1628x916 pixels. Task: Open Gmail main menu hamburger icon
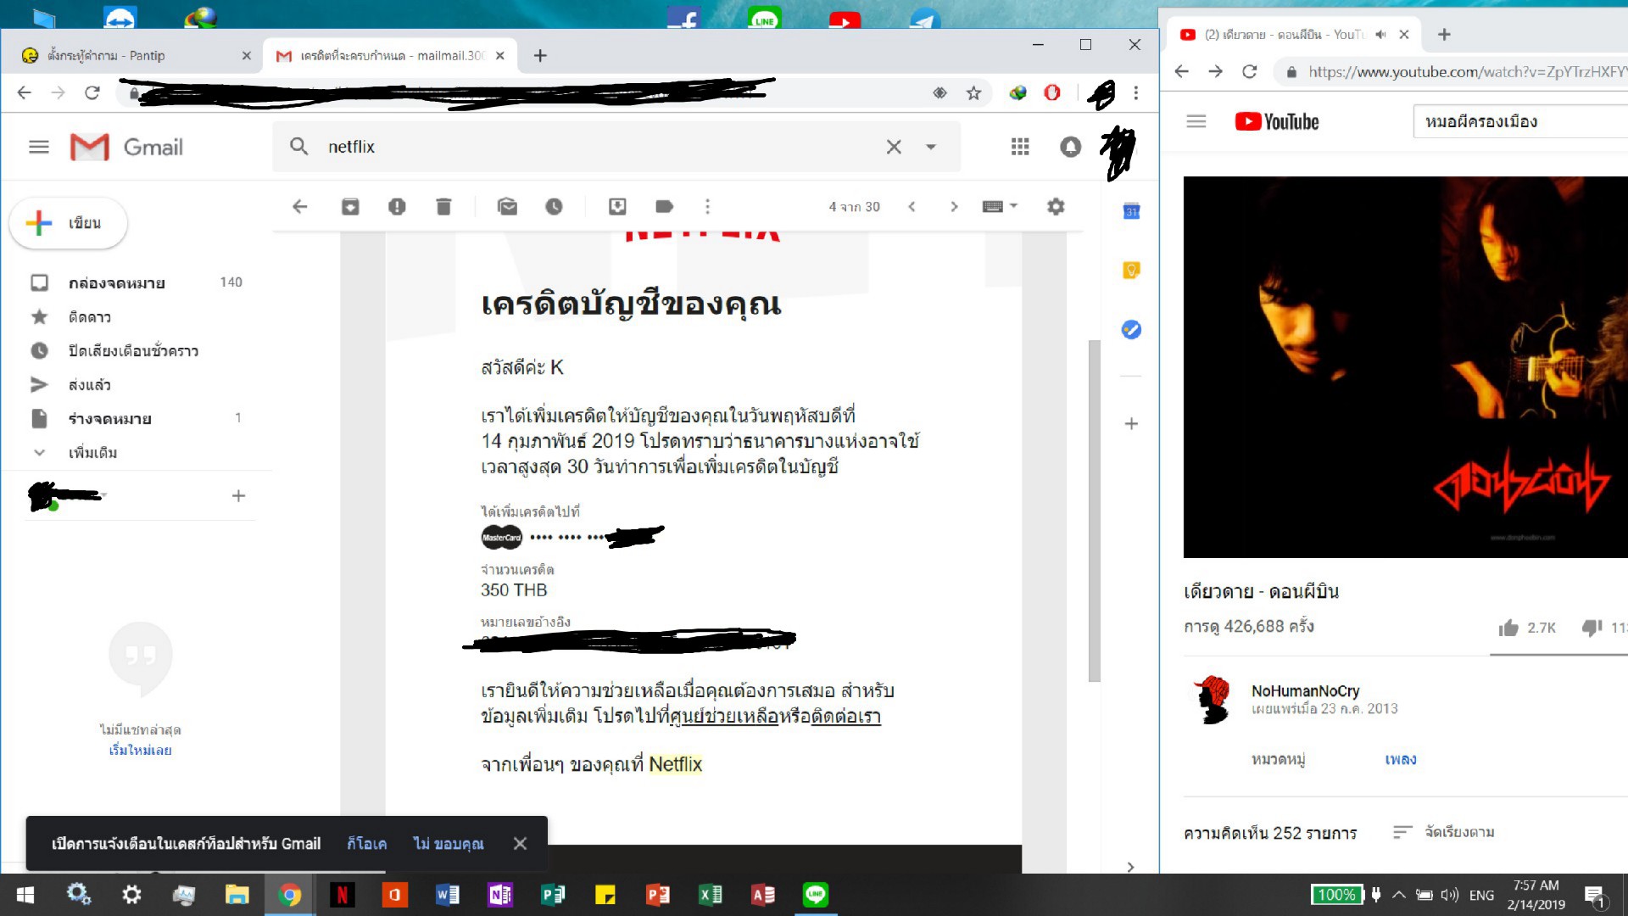[x=39, y=147]
